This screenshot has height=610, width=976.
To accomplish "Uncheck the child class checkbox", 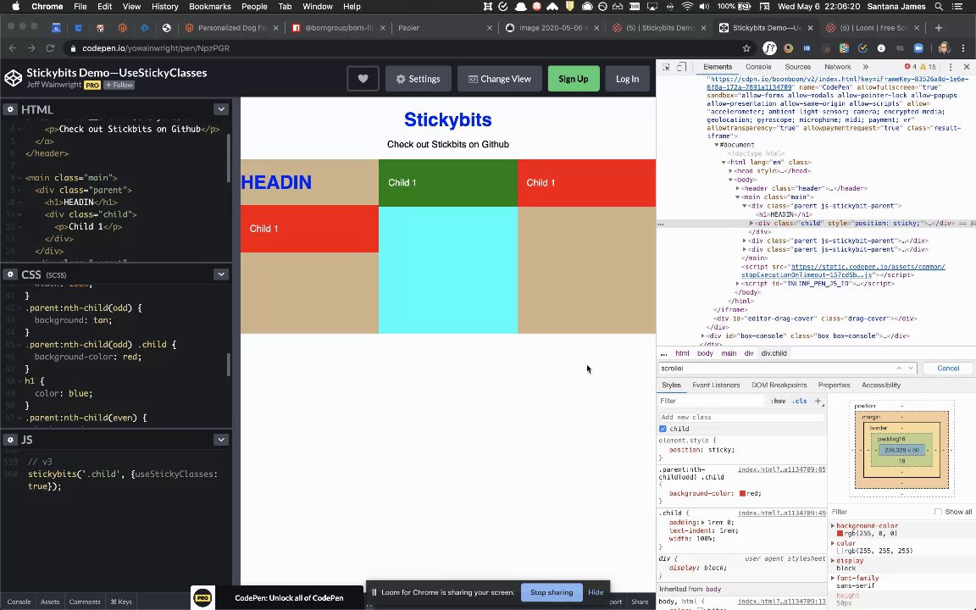I will click(x=663, y=429).
